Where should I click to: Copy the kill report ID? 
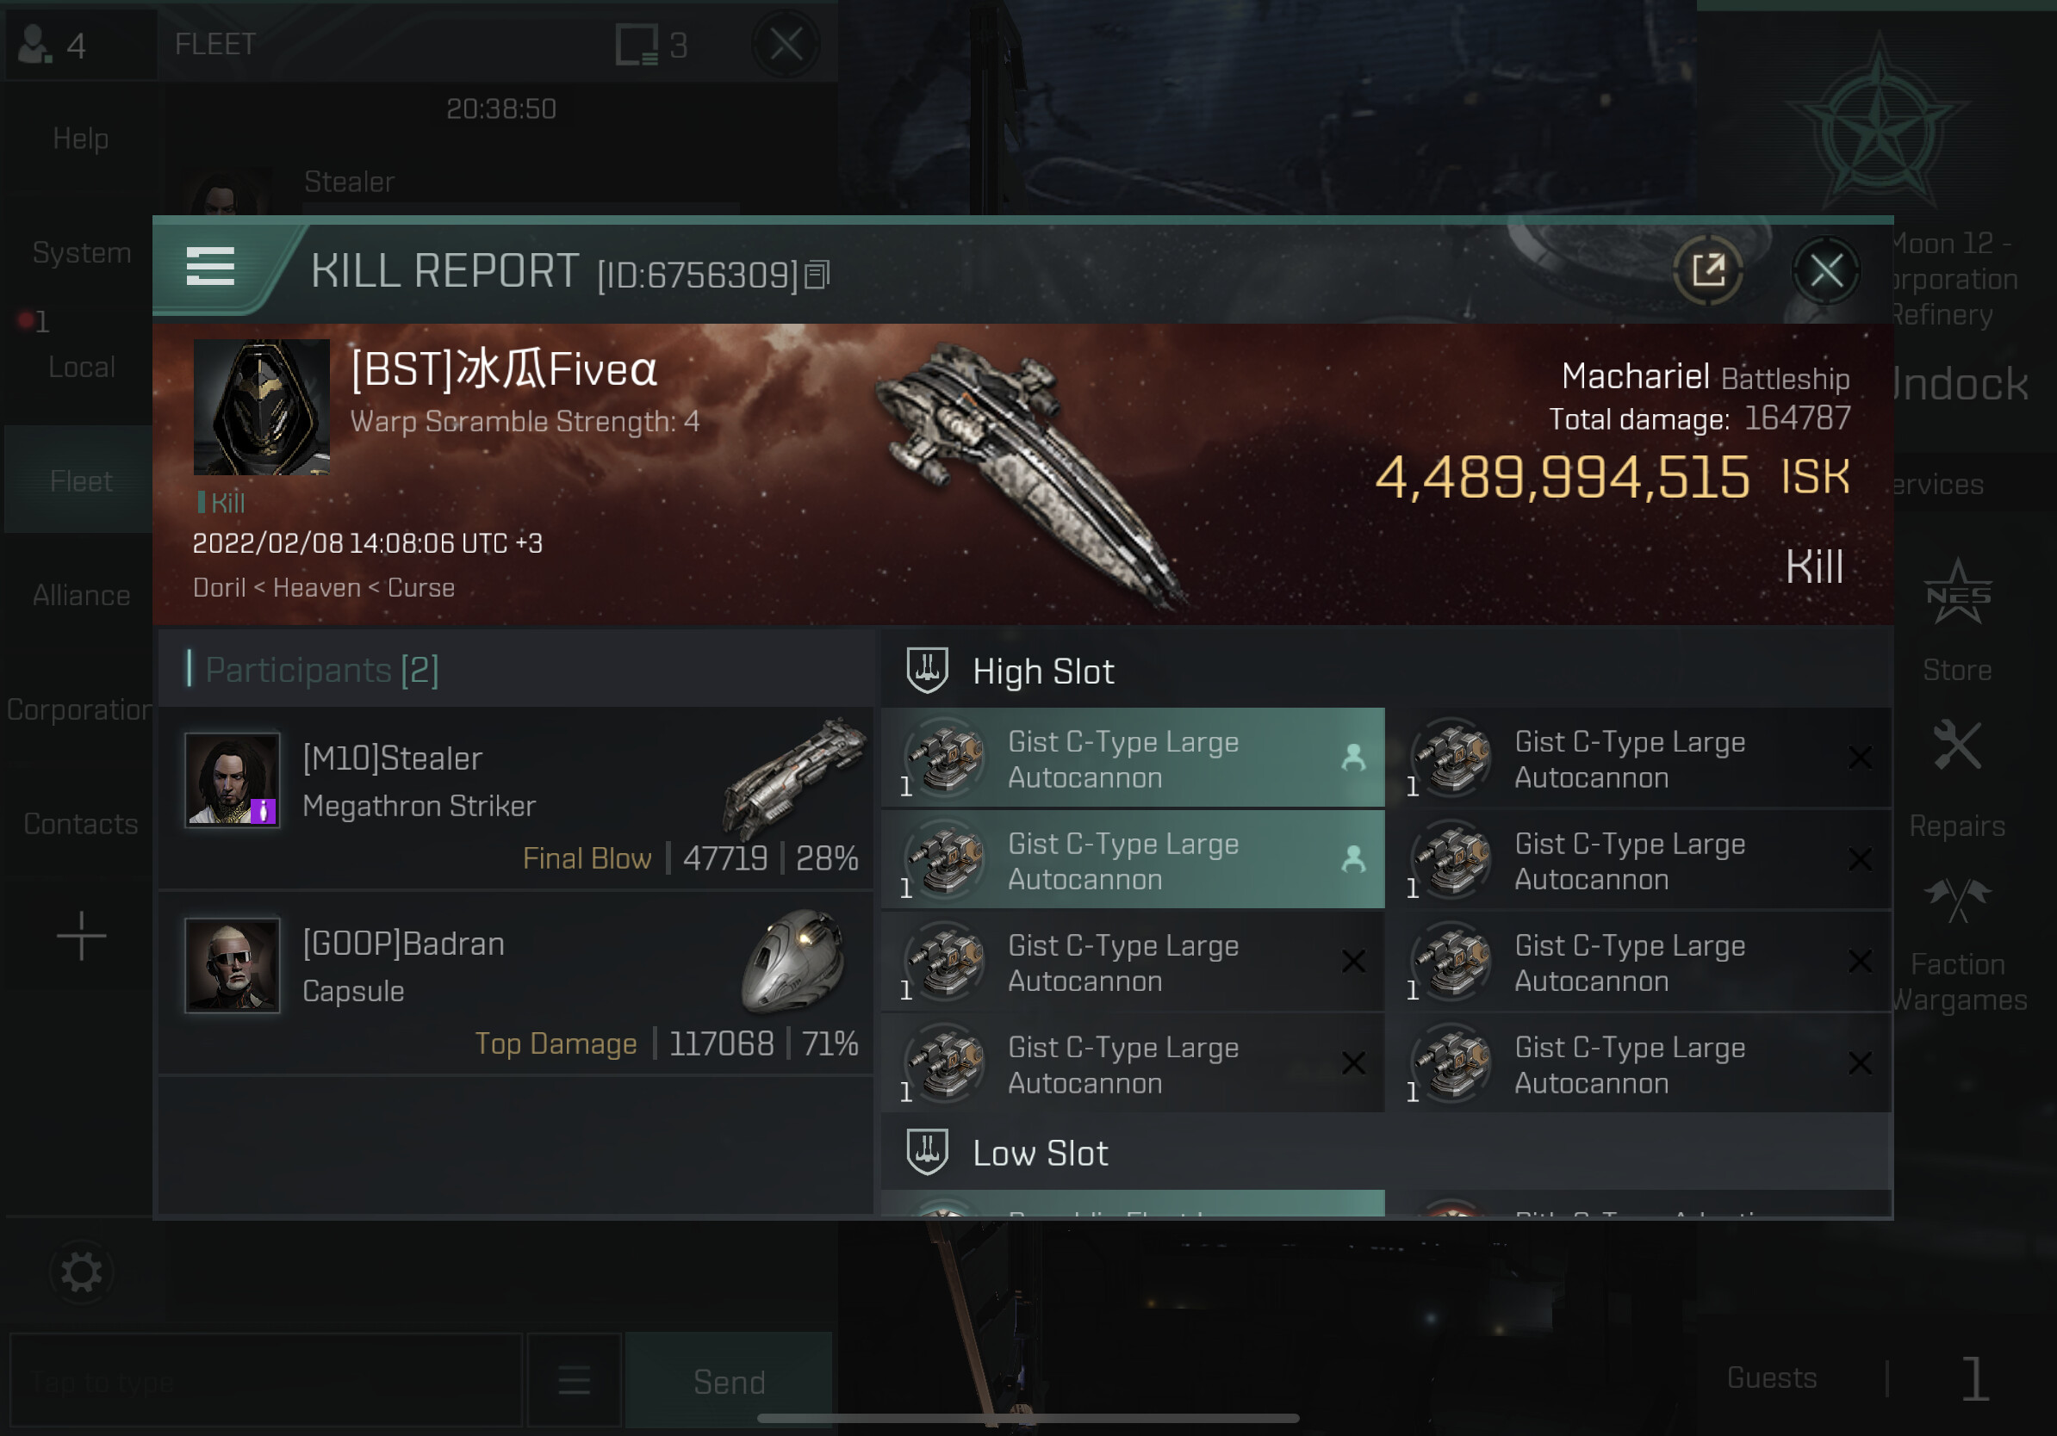tap(817, 275)
